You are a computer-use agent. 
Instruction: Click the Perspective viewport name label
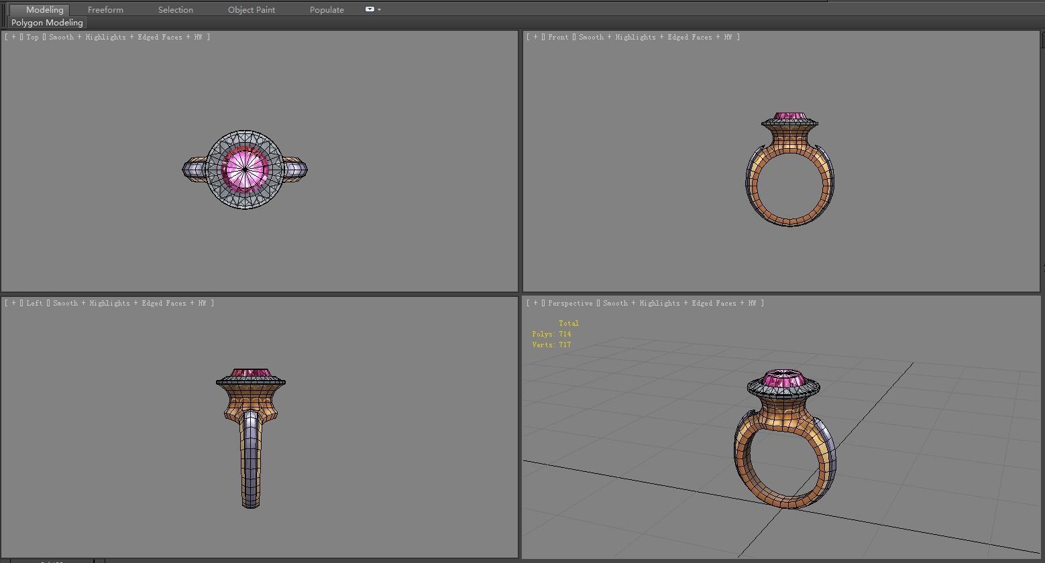tap(570, 303)
